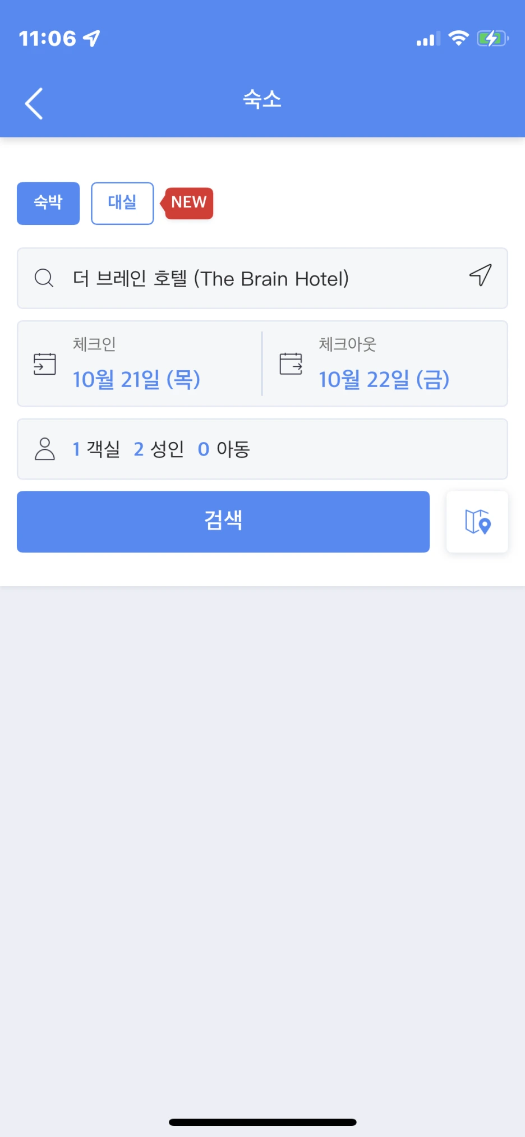Tap the magnifying glass search icon

[x=44, y=278]
